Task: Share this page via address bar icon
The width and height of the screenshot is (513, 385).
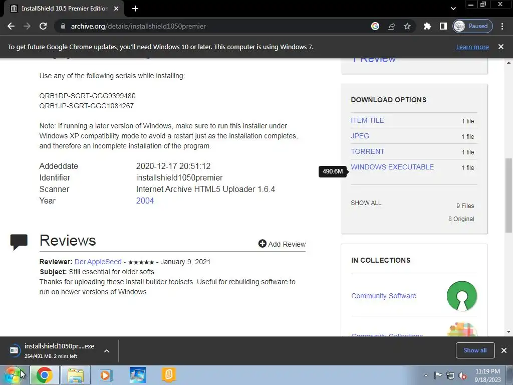Action: pos(391,26)
